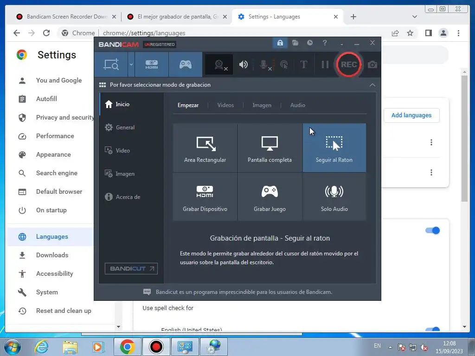The image size is (475, 356).
Task: Select HDMI device recording mode in toolbar
Action: 152,64
